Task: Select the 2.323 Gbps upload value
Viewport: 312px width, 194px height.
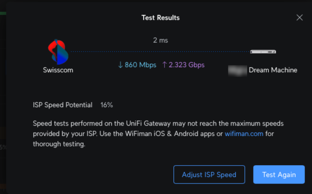Action: coord(186,65)
